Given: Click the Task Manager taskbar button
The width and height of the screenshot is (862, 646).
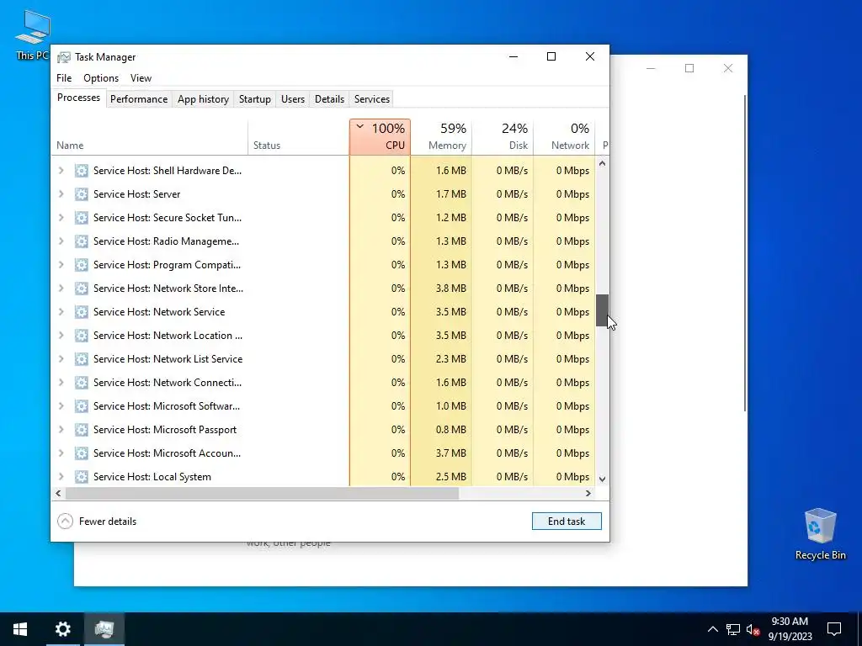Looking at the screenshot, I should [104, 629].
